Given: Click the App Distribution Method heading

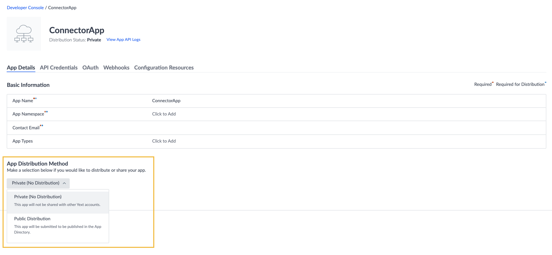Looking at the screenshot, I should coord(37,164).
